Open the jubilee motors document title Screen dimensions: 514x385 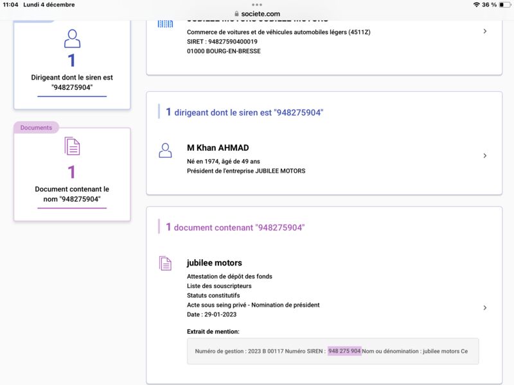[x=215, y=263]
